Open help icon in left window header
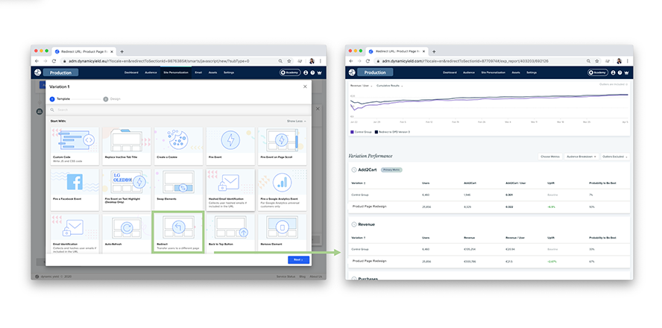 (x=312, y=72)
